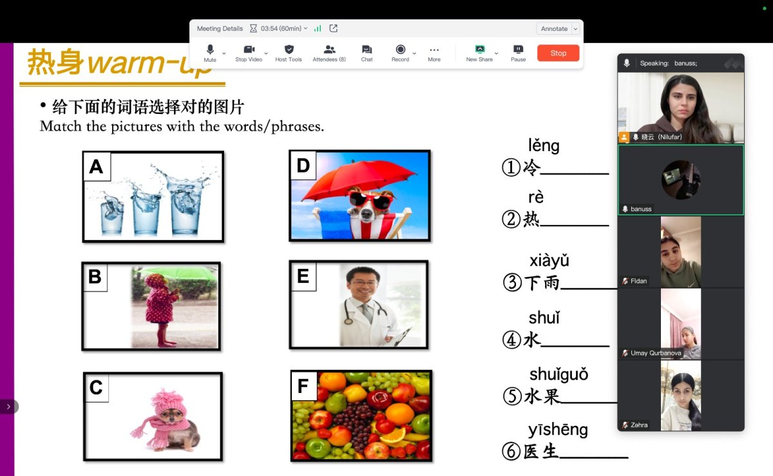Open Meeting Details

pyautogui.click(x=220, y=28)
